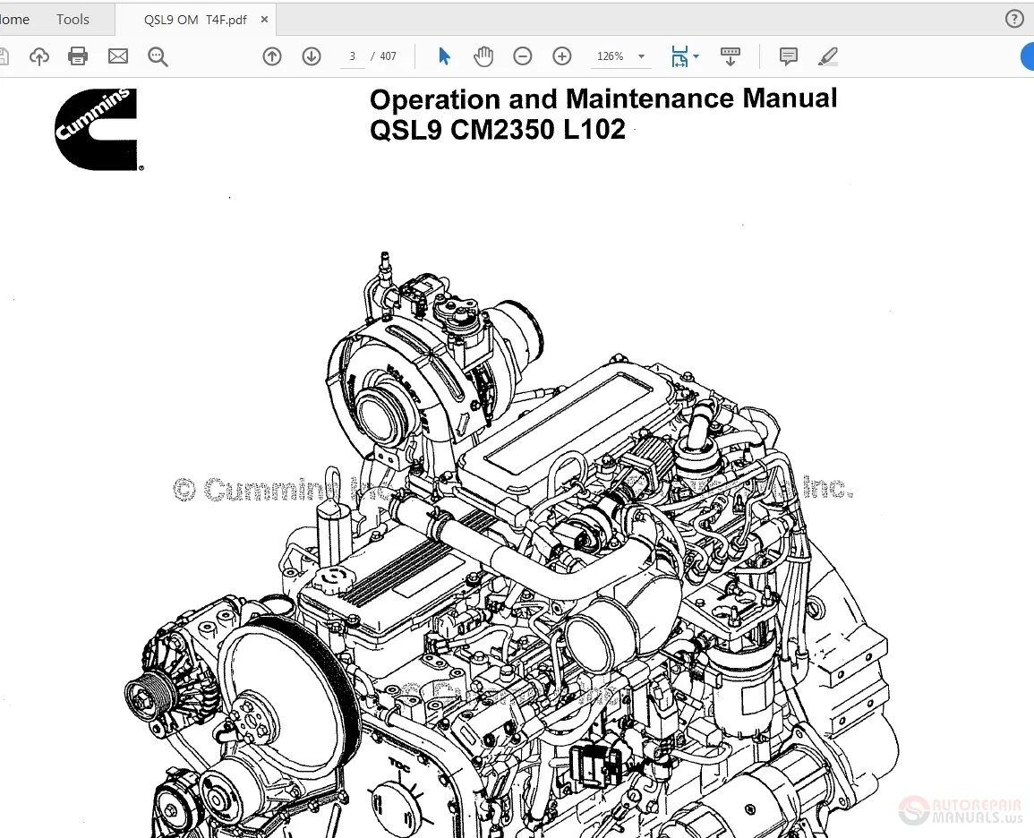
Task: Activate the hand pan tool
Action: 483,56
